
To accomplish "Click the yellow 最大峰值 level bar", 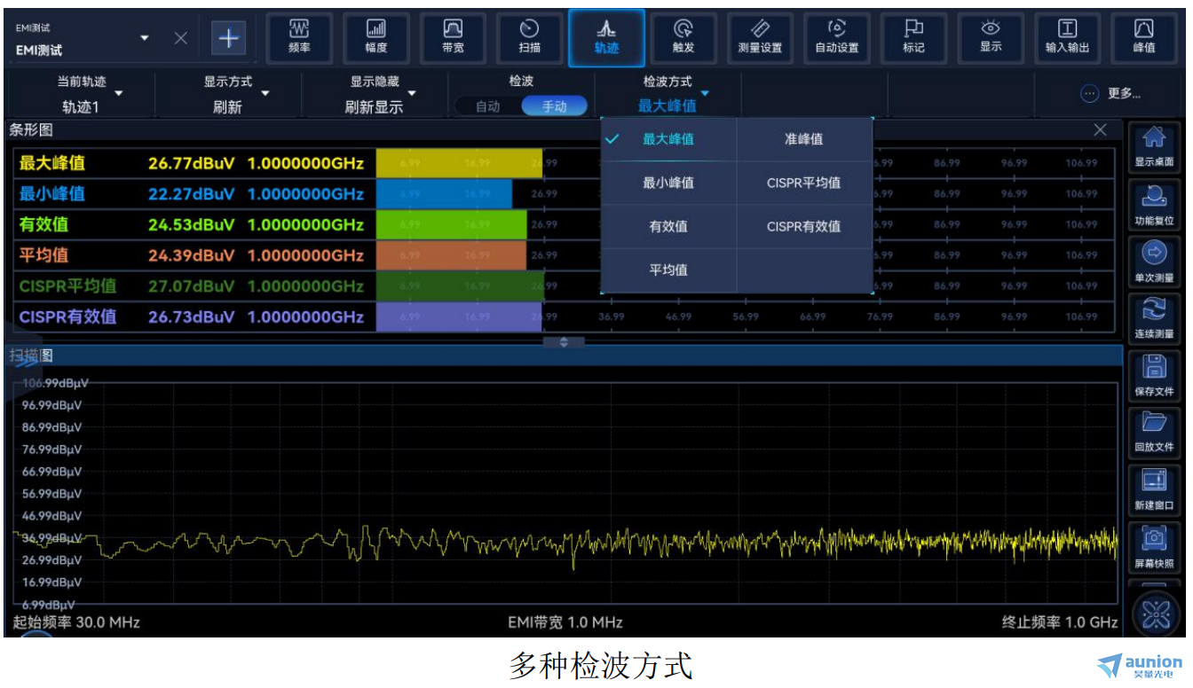I will [459, 163].
